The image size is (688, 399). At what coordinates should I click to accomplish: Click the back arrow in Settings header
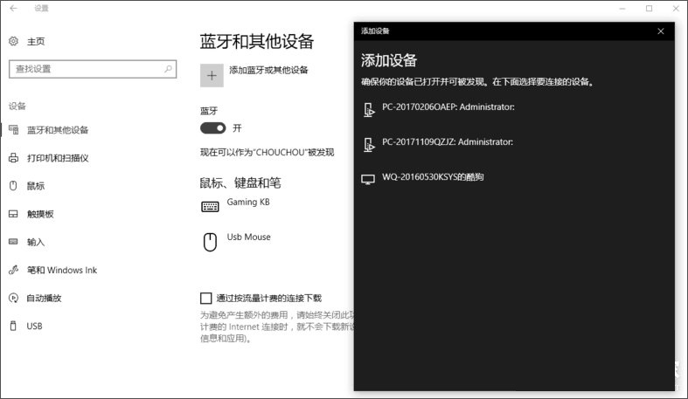[13, 8]
